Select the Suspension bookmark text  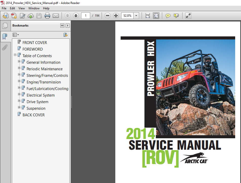tap(36, 108)
